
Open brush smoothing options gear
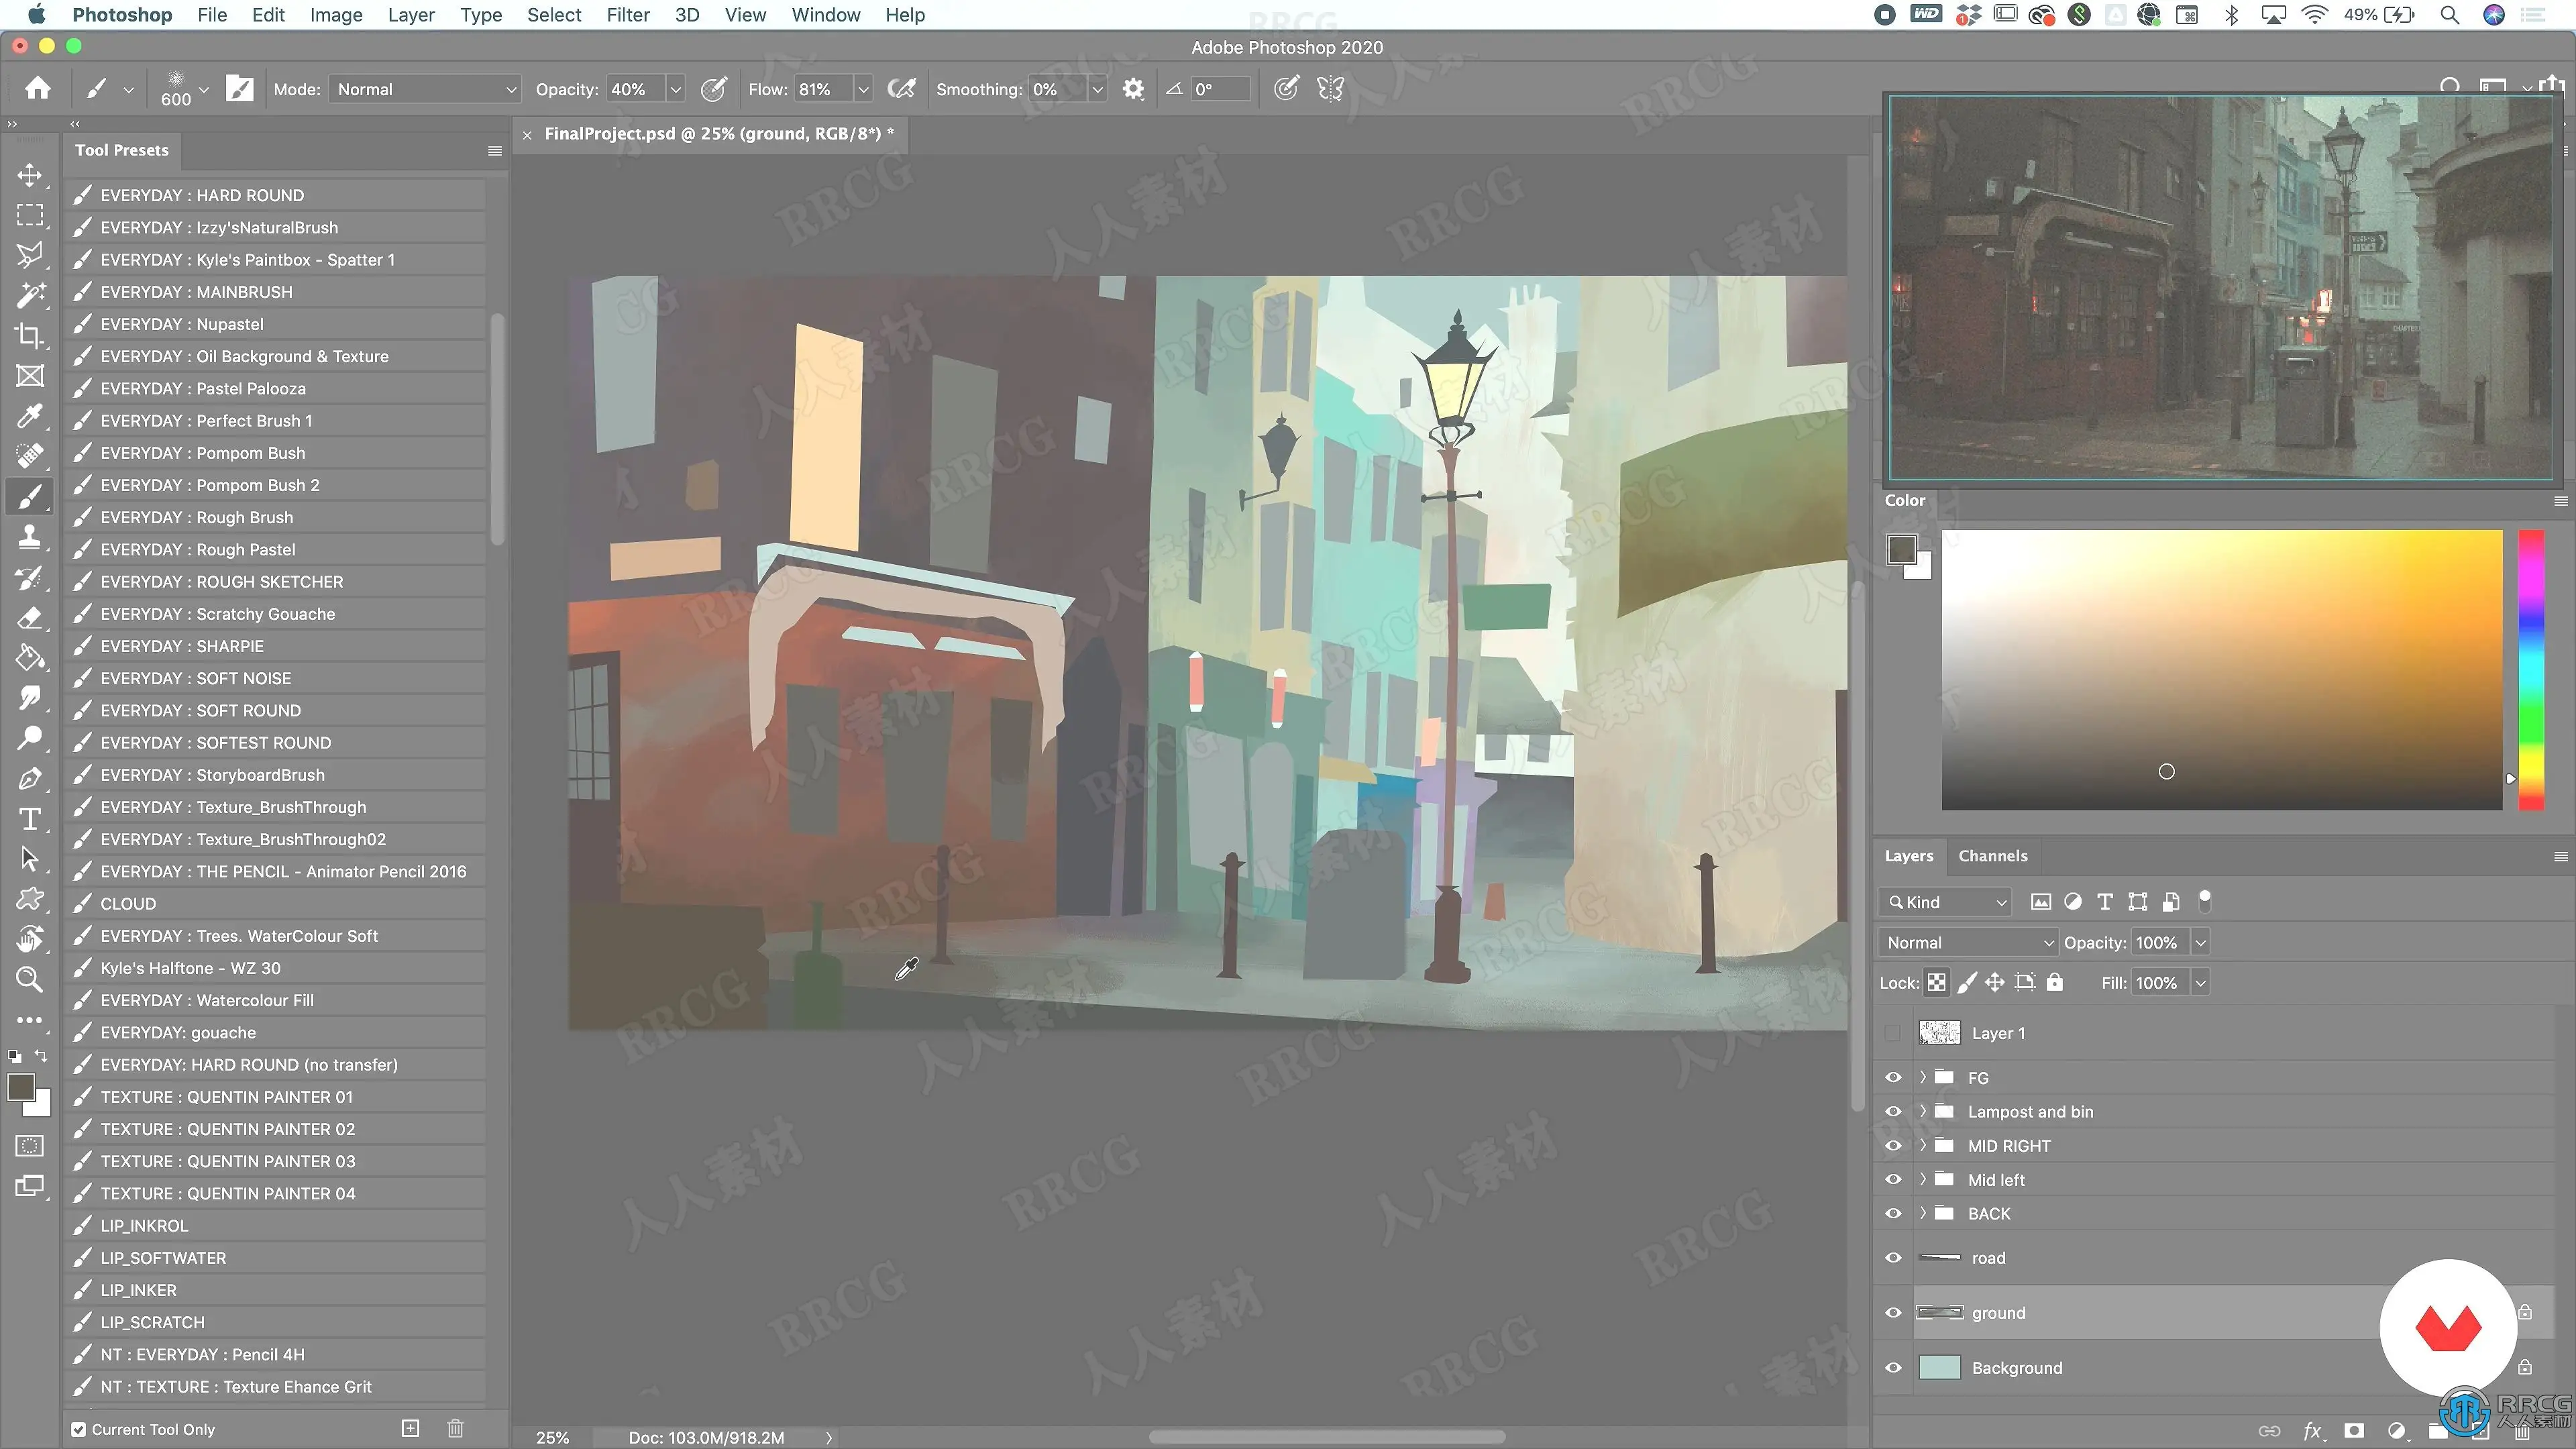pyautogui.click(x=1132, y=89)
